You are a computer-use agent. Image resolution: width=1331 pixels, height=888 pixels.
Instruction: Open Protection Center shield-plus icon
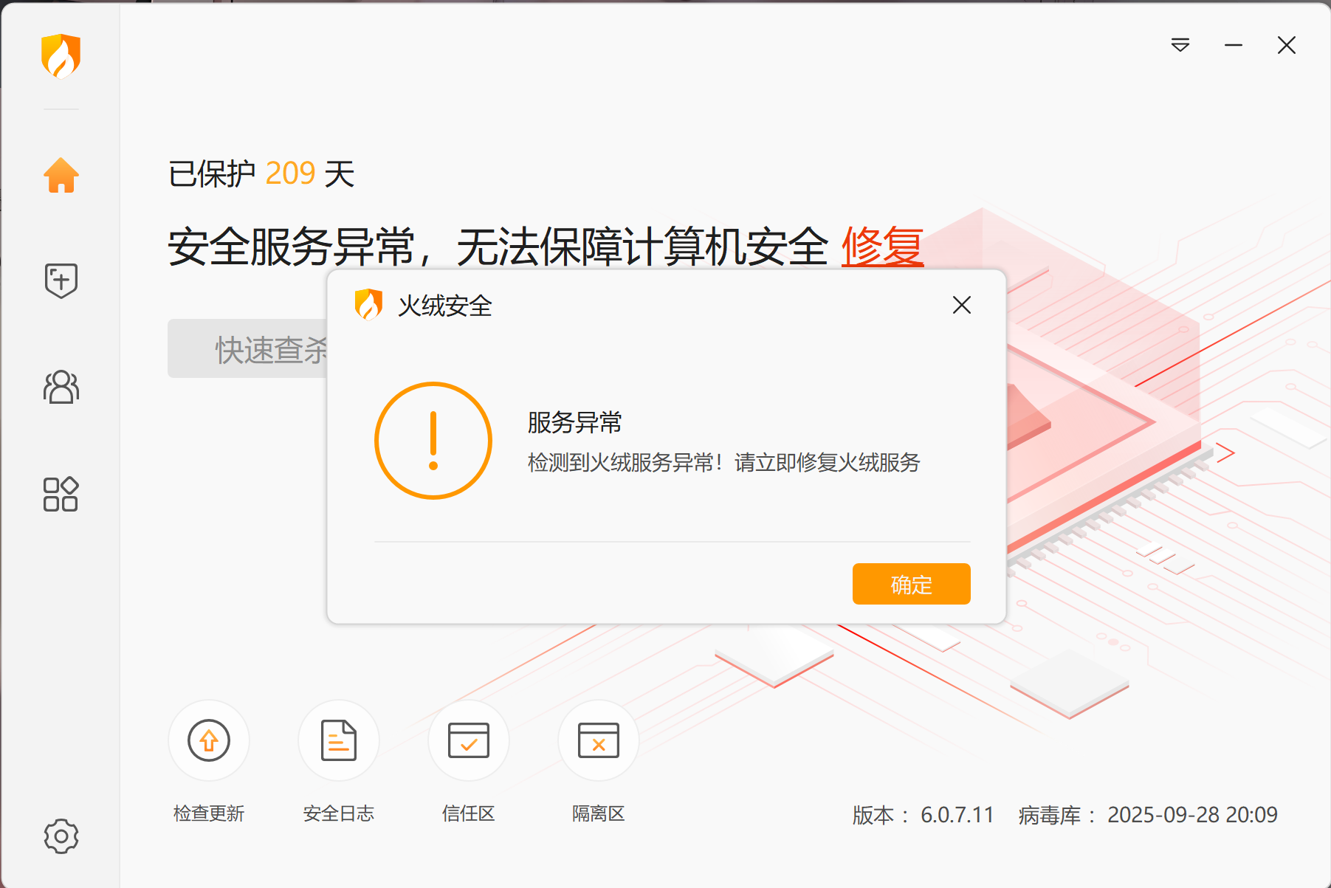[x=61, y=280]
